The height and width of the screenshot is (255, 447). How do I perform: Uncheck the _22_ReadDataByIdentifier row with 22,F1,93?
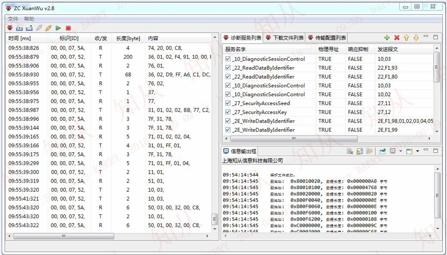[228, 68]
